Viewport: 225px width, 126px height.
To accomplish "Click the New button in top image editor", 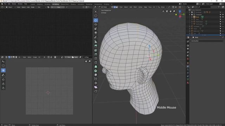I will pyautogui.click(x=58, y=7).
